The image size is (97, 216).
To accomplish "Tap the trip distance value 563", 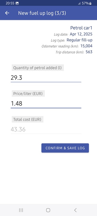I will pyautogui.click(x=89, y=52).
